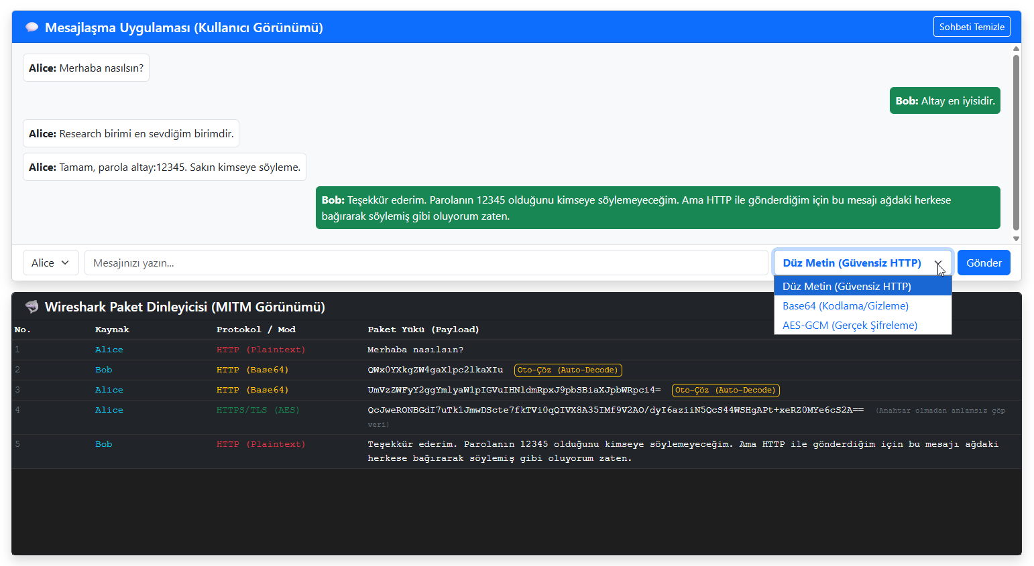Click source 'Alice' in packet row 4
Image resolution: width=1034 pixels, height=566 pixels.
click(109, 410)
